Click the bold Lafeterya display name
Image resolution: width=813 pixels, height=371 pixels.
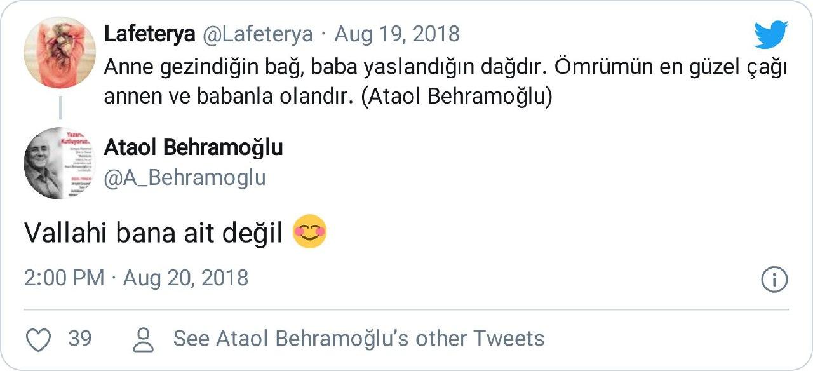point(149,34)
